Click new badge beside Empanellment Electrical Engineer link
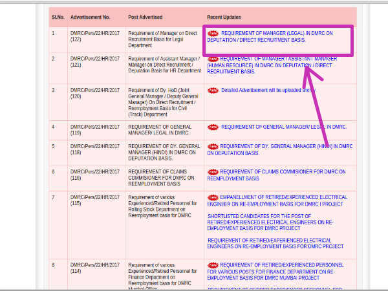 click(213, 197)
